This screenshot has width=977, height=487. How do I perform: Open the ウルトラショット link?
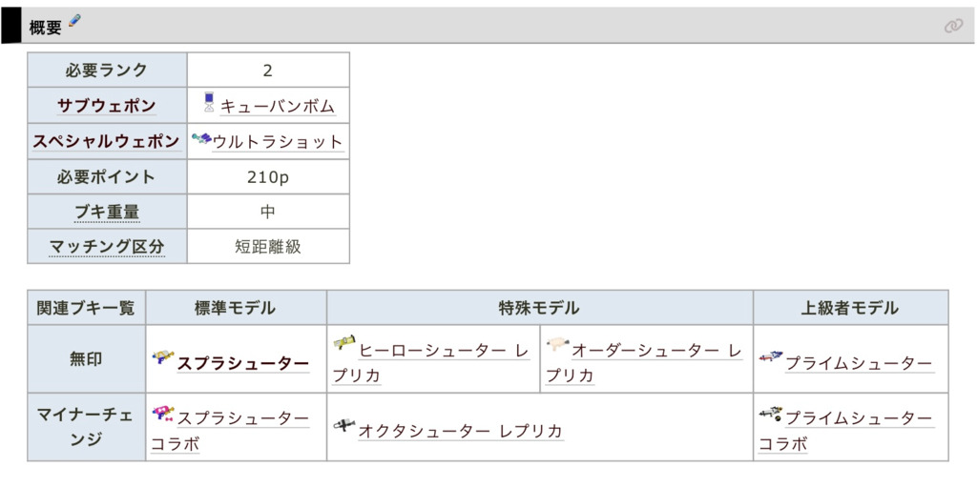point(278,141)
